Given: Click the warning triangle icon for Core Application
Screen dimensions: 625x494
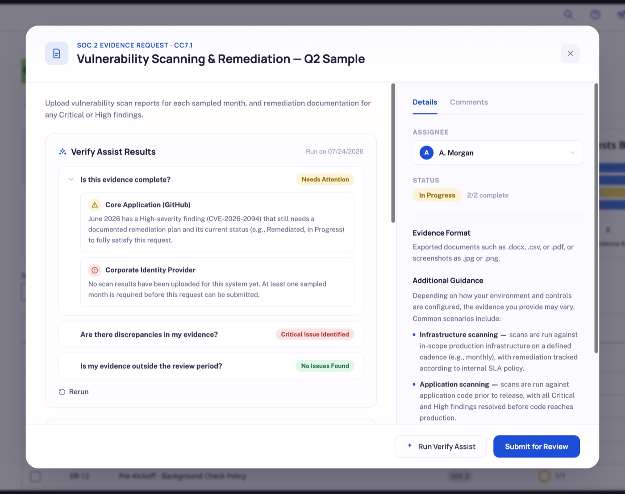Looking at the screenshot, I should [x=95, y=205].
